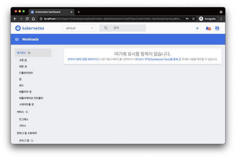Reload the page with browser refresh icon
Screen dimensions: 236x158
(x=28, y=18)
